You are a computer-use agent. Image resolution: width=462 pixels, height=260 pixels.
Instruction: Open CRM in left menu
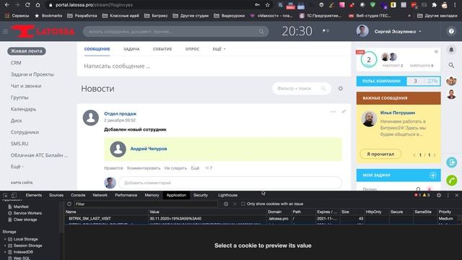pos(16,63)
